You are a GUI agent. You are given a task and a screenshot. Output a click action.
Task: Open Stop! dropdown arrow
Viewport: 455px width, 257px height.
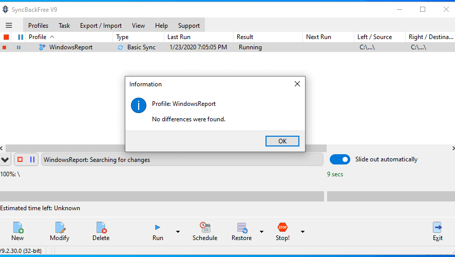(x=302, y=232)
